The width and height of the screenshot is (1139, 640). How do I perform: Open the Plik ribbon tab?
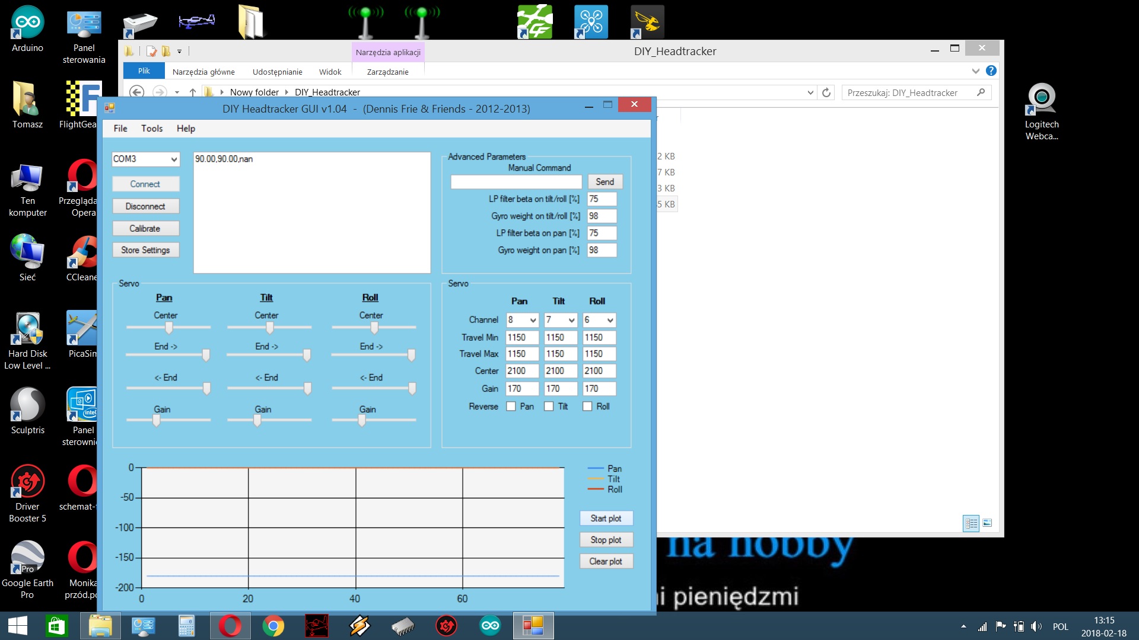click(144, 71)
